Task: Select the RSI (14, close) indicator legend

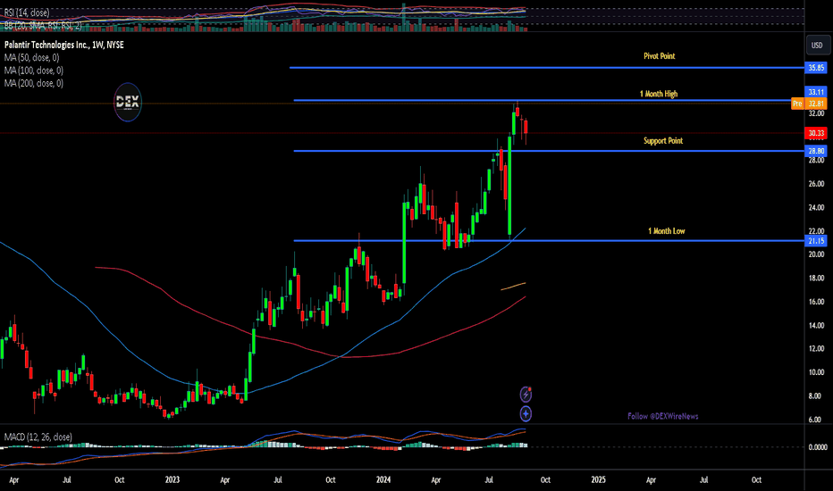Action: 27,12
